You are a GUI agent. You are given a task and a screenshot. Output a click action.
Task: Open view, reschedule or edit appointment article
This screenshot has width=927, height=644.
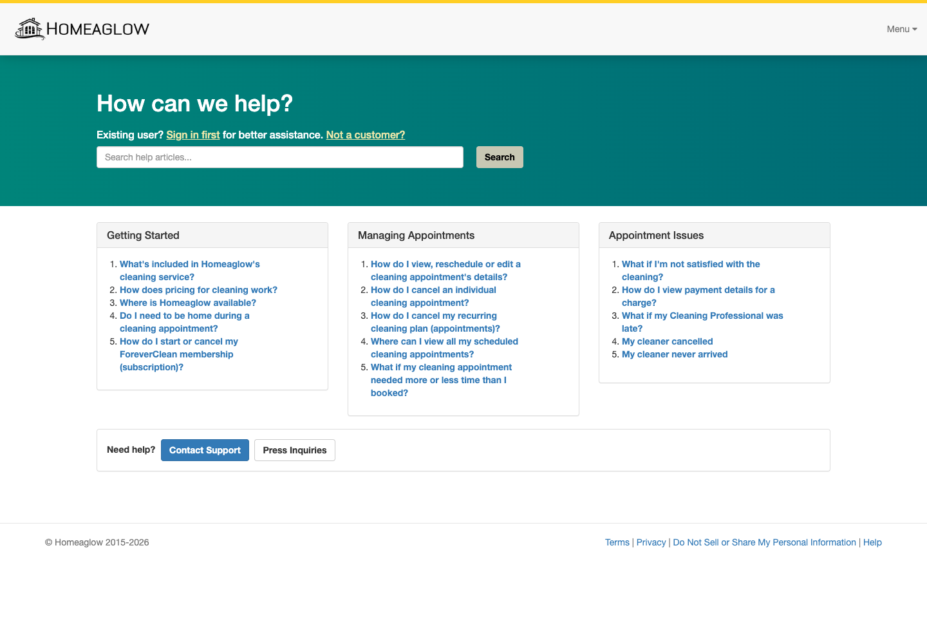[445, 270]
